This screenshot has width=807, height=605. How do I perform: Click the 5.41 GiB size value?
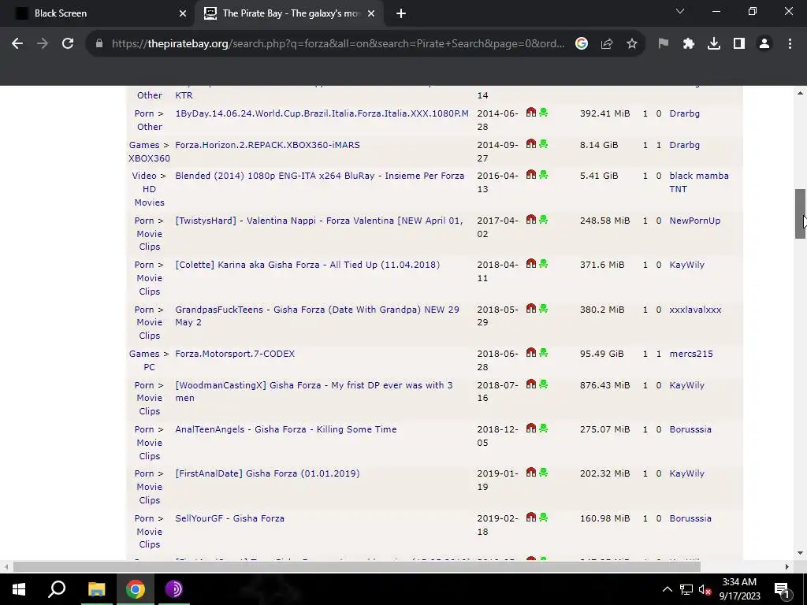pos(599,176)
